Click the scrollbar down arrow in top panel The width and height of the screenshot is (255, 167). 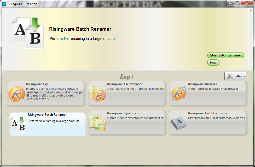[x=251, y=68]
